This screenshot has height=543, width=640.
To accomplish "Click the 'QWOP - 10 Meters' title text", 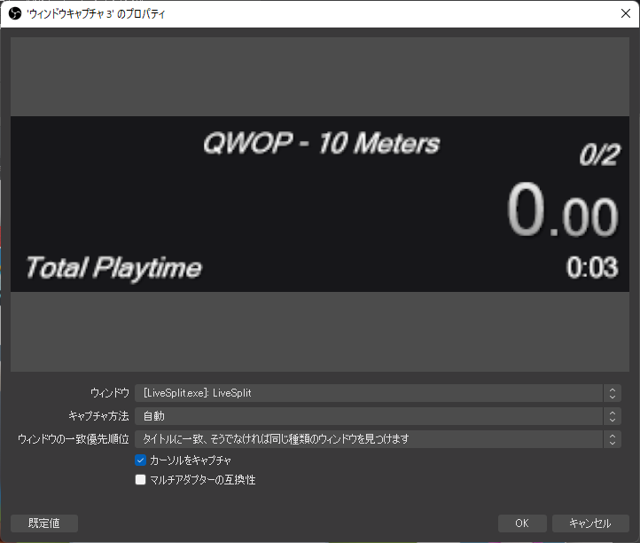I will [321, 144].
